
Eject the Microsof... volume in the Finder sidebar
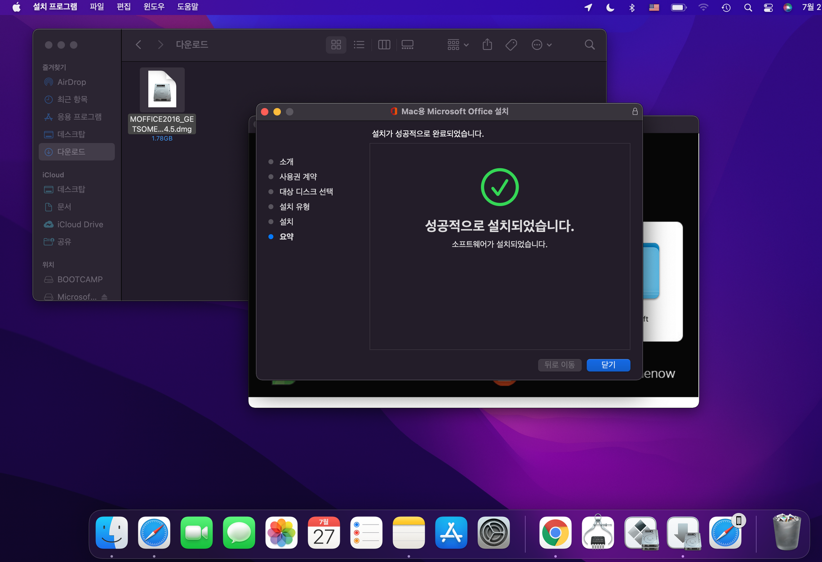point(104,297)
